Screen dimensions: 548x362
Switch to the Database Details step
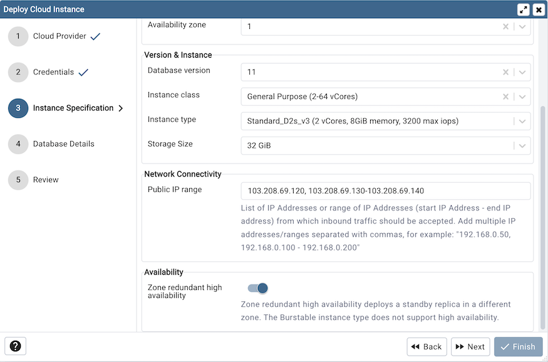coord(64,144)
